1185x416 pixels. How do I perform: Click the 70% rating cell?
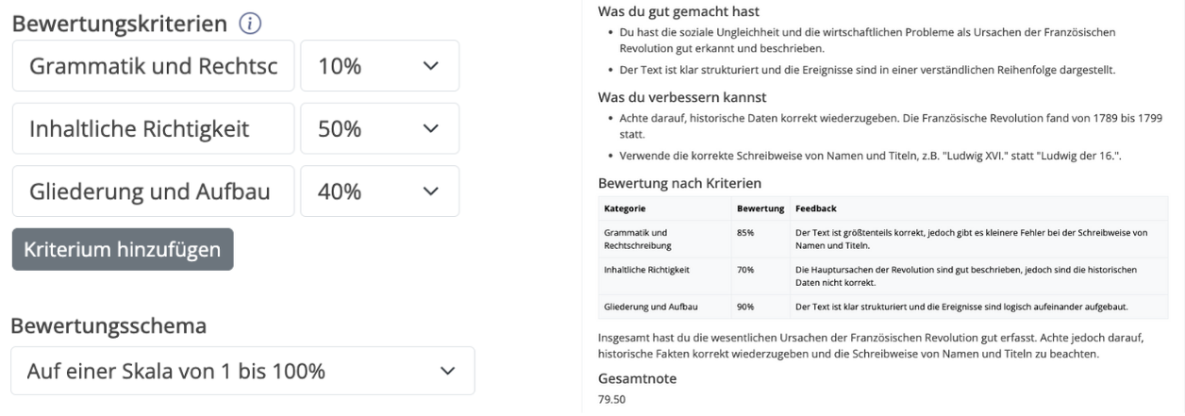point(746,270)
